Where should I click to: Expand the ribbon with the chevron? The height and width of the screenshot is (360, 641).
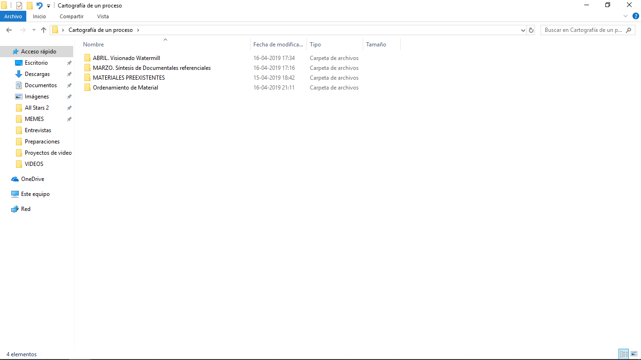coord(625,16)
